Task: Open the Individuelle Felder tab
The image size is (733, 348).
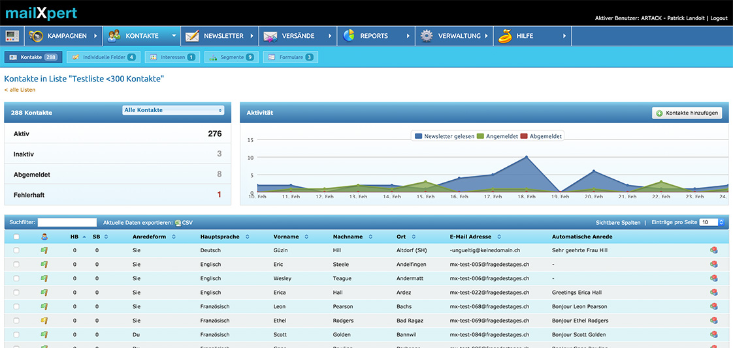Action: [103, 57]
